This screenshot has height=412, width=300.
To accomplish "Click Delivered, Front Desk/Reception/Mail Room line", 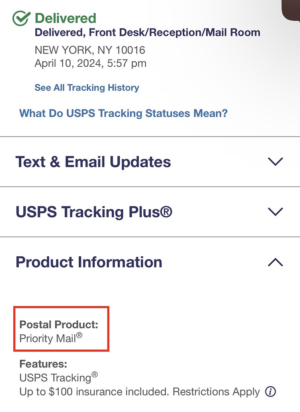I will point(147,33).
